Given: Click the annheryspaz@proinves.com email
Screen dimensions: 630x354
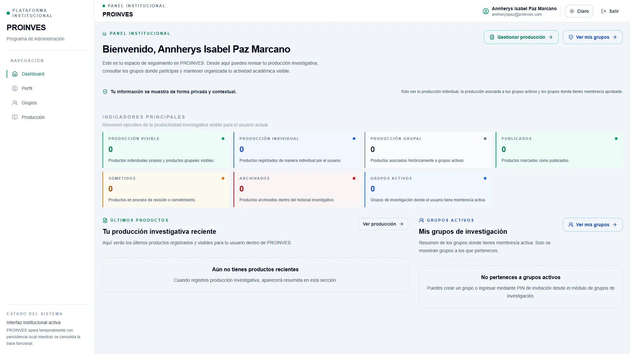Looking at the screenshot, I should click(x=517, y=14).
